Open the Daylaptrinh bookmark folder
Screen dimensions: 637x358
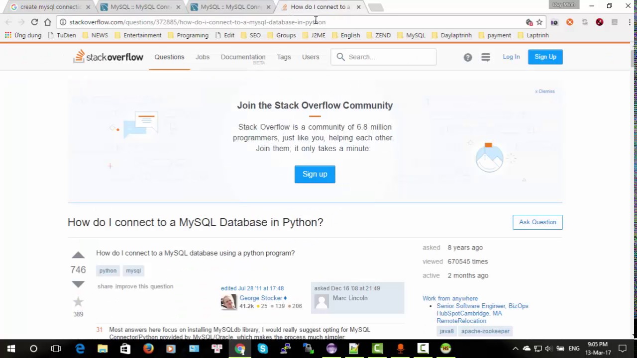click(451, 35)
